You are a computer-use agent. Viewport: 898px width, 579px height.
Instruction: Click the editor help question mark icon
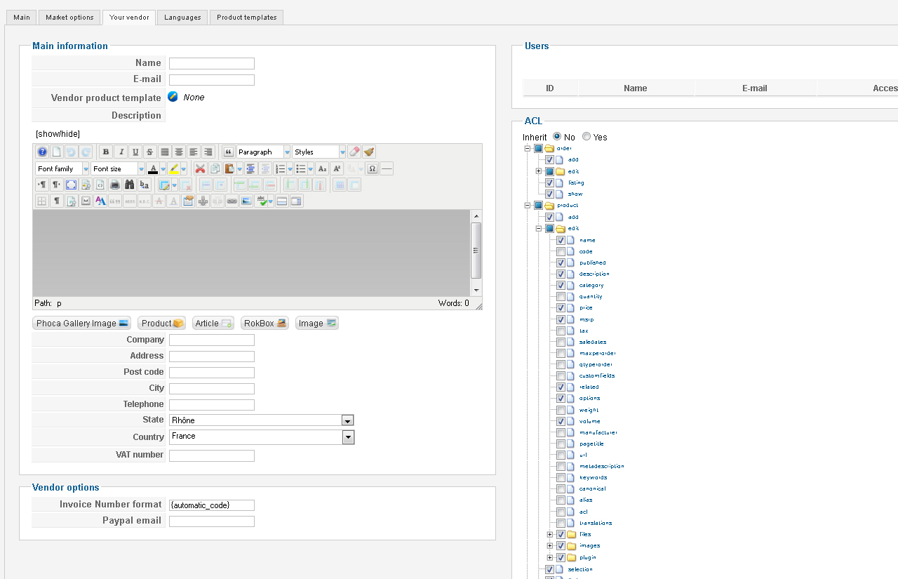tap(42, 152)
